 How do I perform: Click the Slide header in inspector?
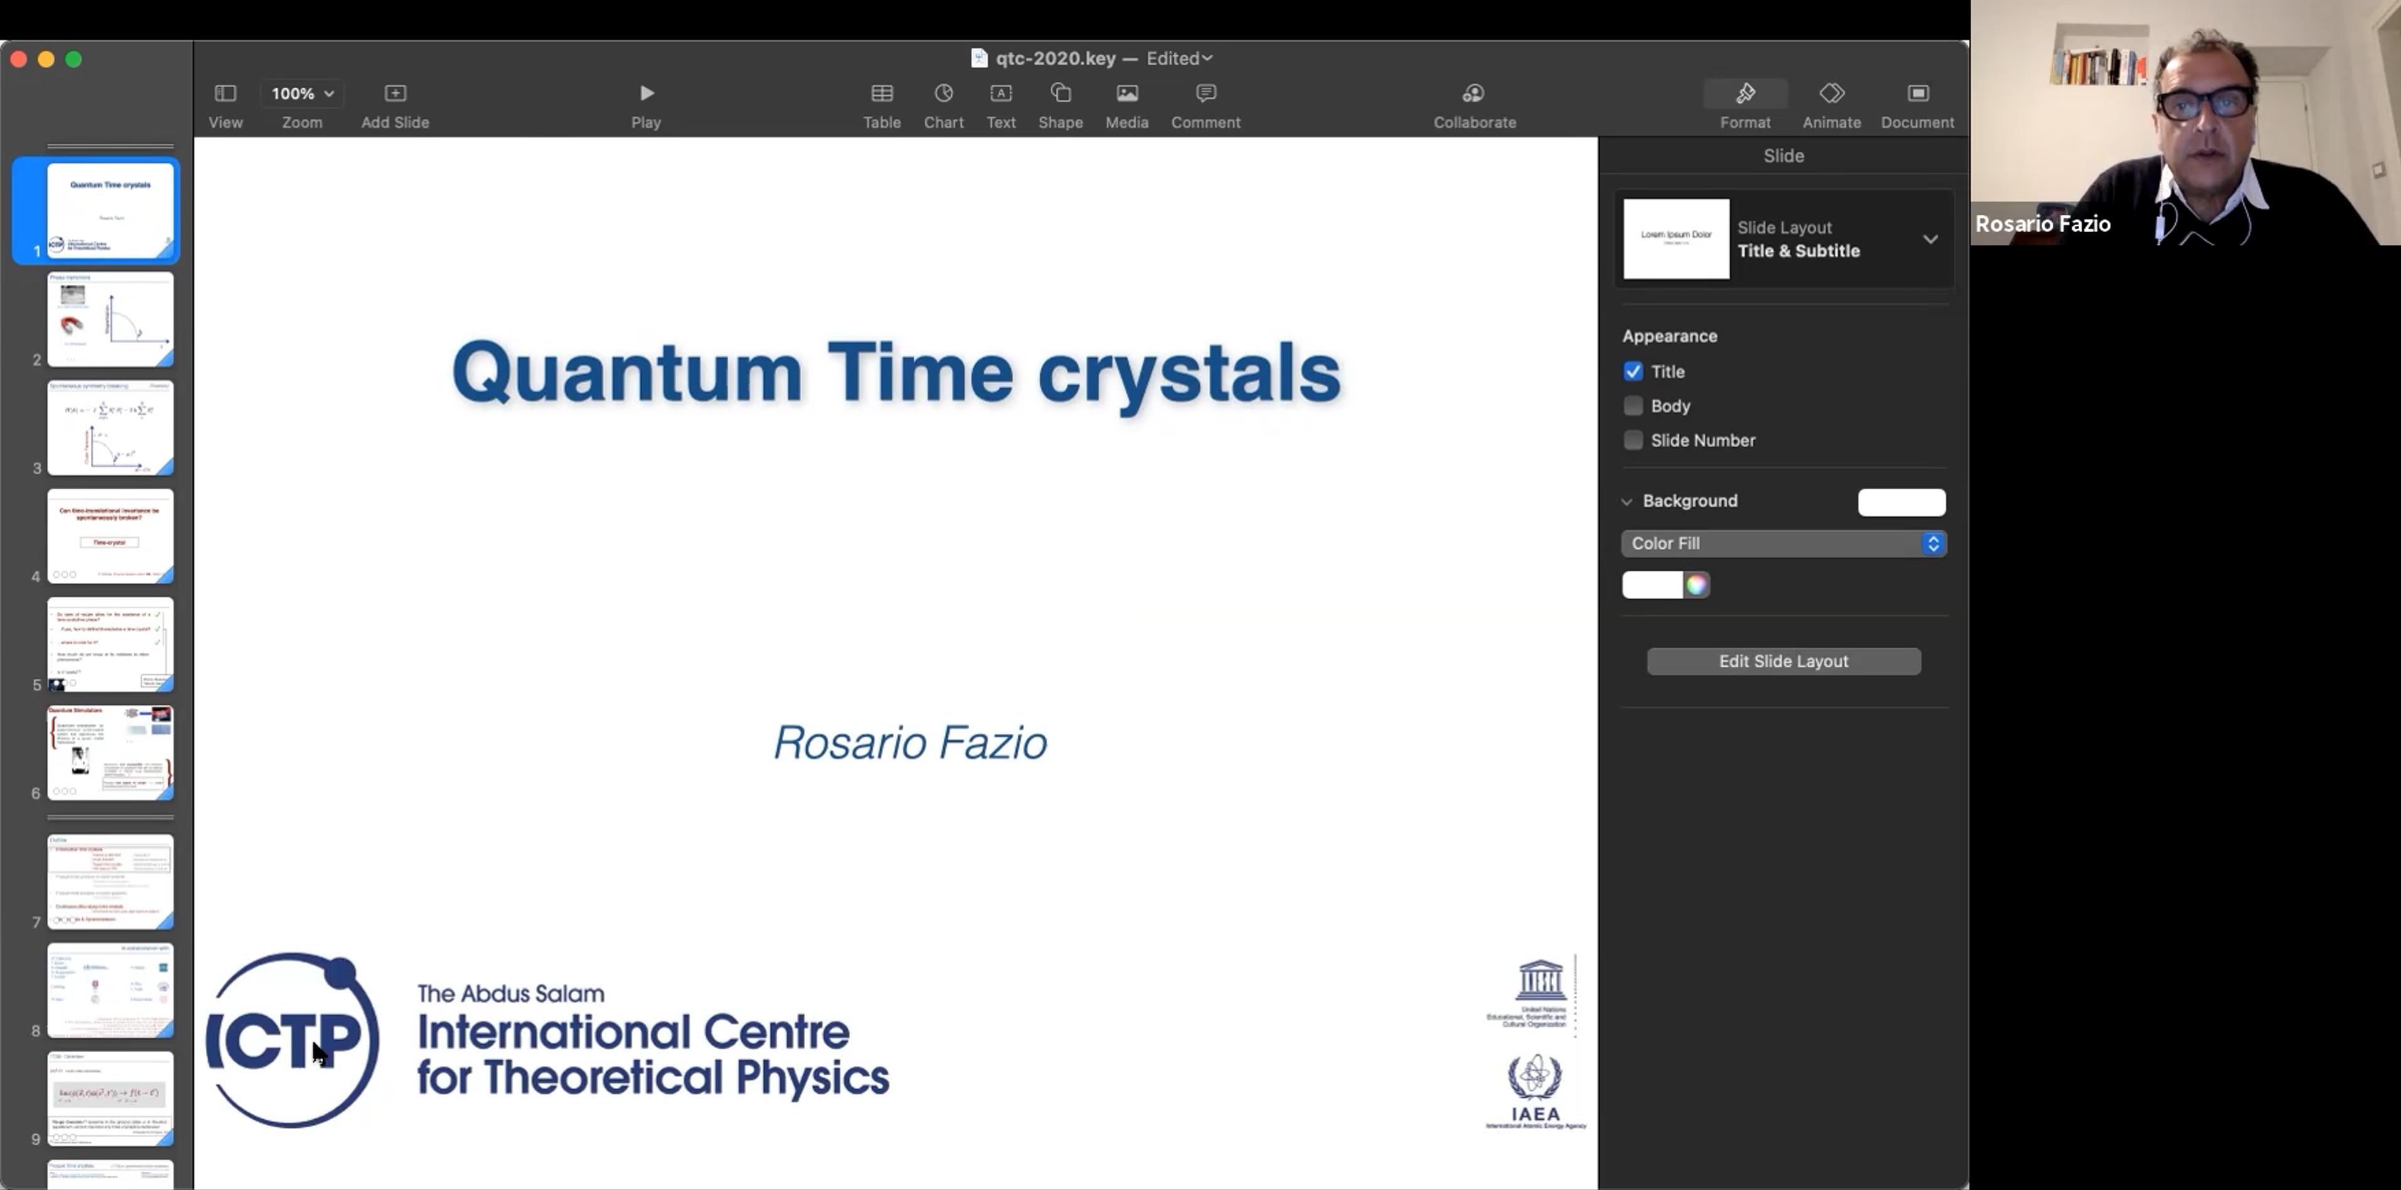tap(1783, 156)
